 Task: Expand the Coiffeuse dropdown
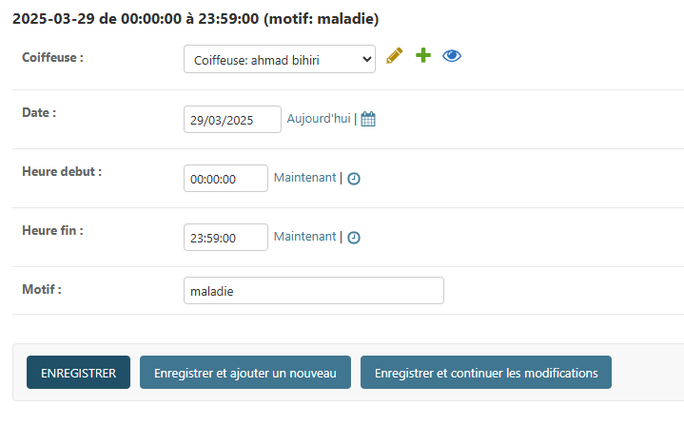tap(280, 60)
